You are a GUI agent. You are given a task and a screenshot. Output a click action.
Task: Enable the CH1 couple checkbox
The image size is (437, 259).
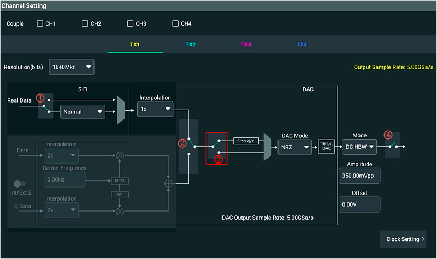40,23
